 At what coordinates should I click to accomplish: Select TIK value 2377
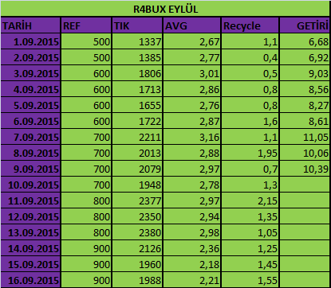click(137, 200)
